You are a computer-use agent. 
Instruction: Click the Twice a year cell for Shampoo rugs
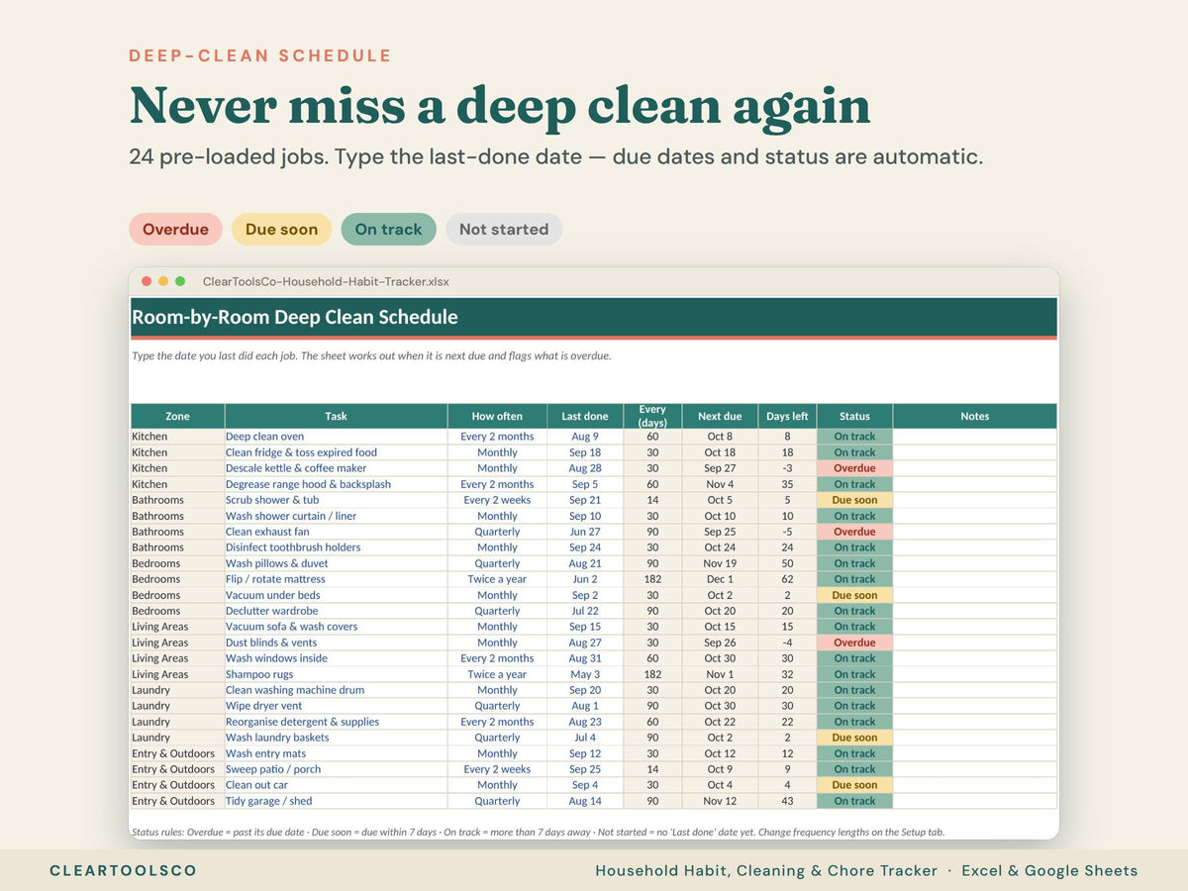point(497,674)
